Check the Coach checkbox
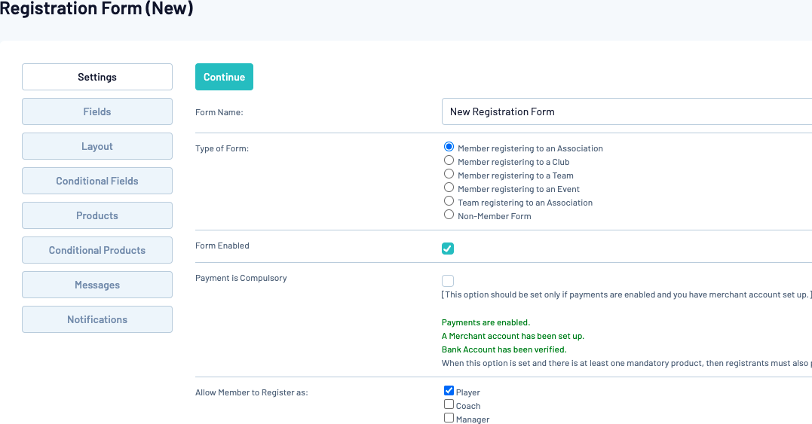 pyautogui.click(x=449, y=404)
